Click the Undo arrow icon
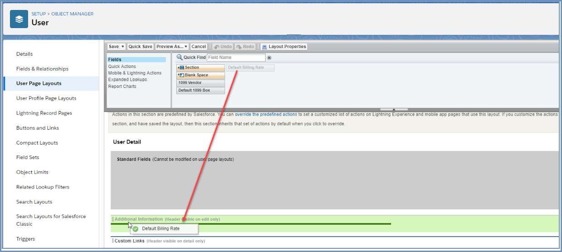This screenshot has width=562, height=252. 217,47
